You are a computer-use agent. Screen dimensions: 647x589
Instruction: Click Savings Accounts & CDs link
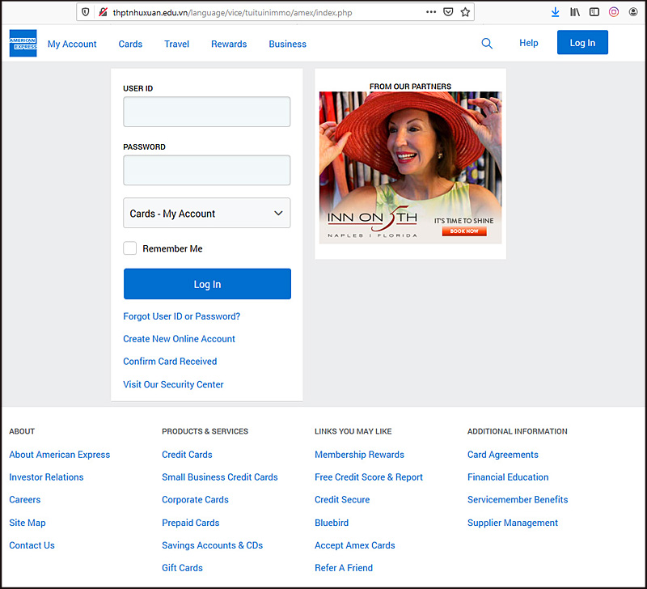pos(213,545)
